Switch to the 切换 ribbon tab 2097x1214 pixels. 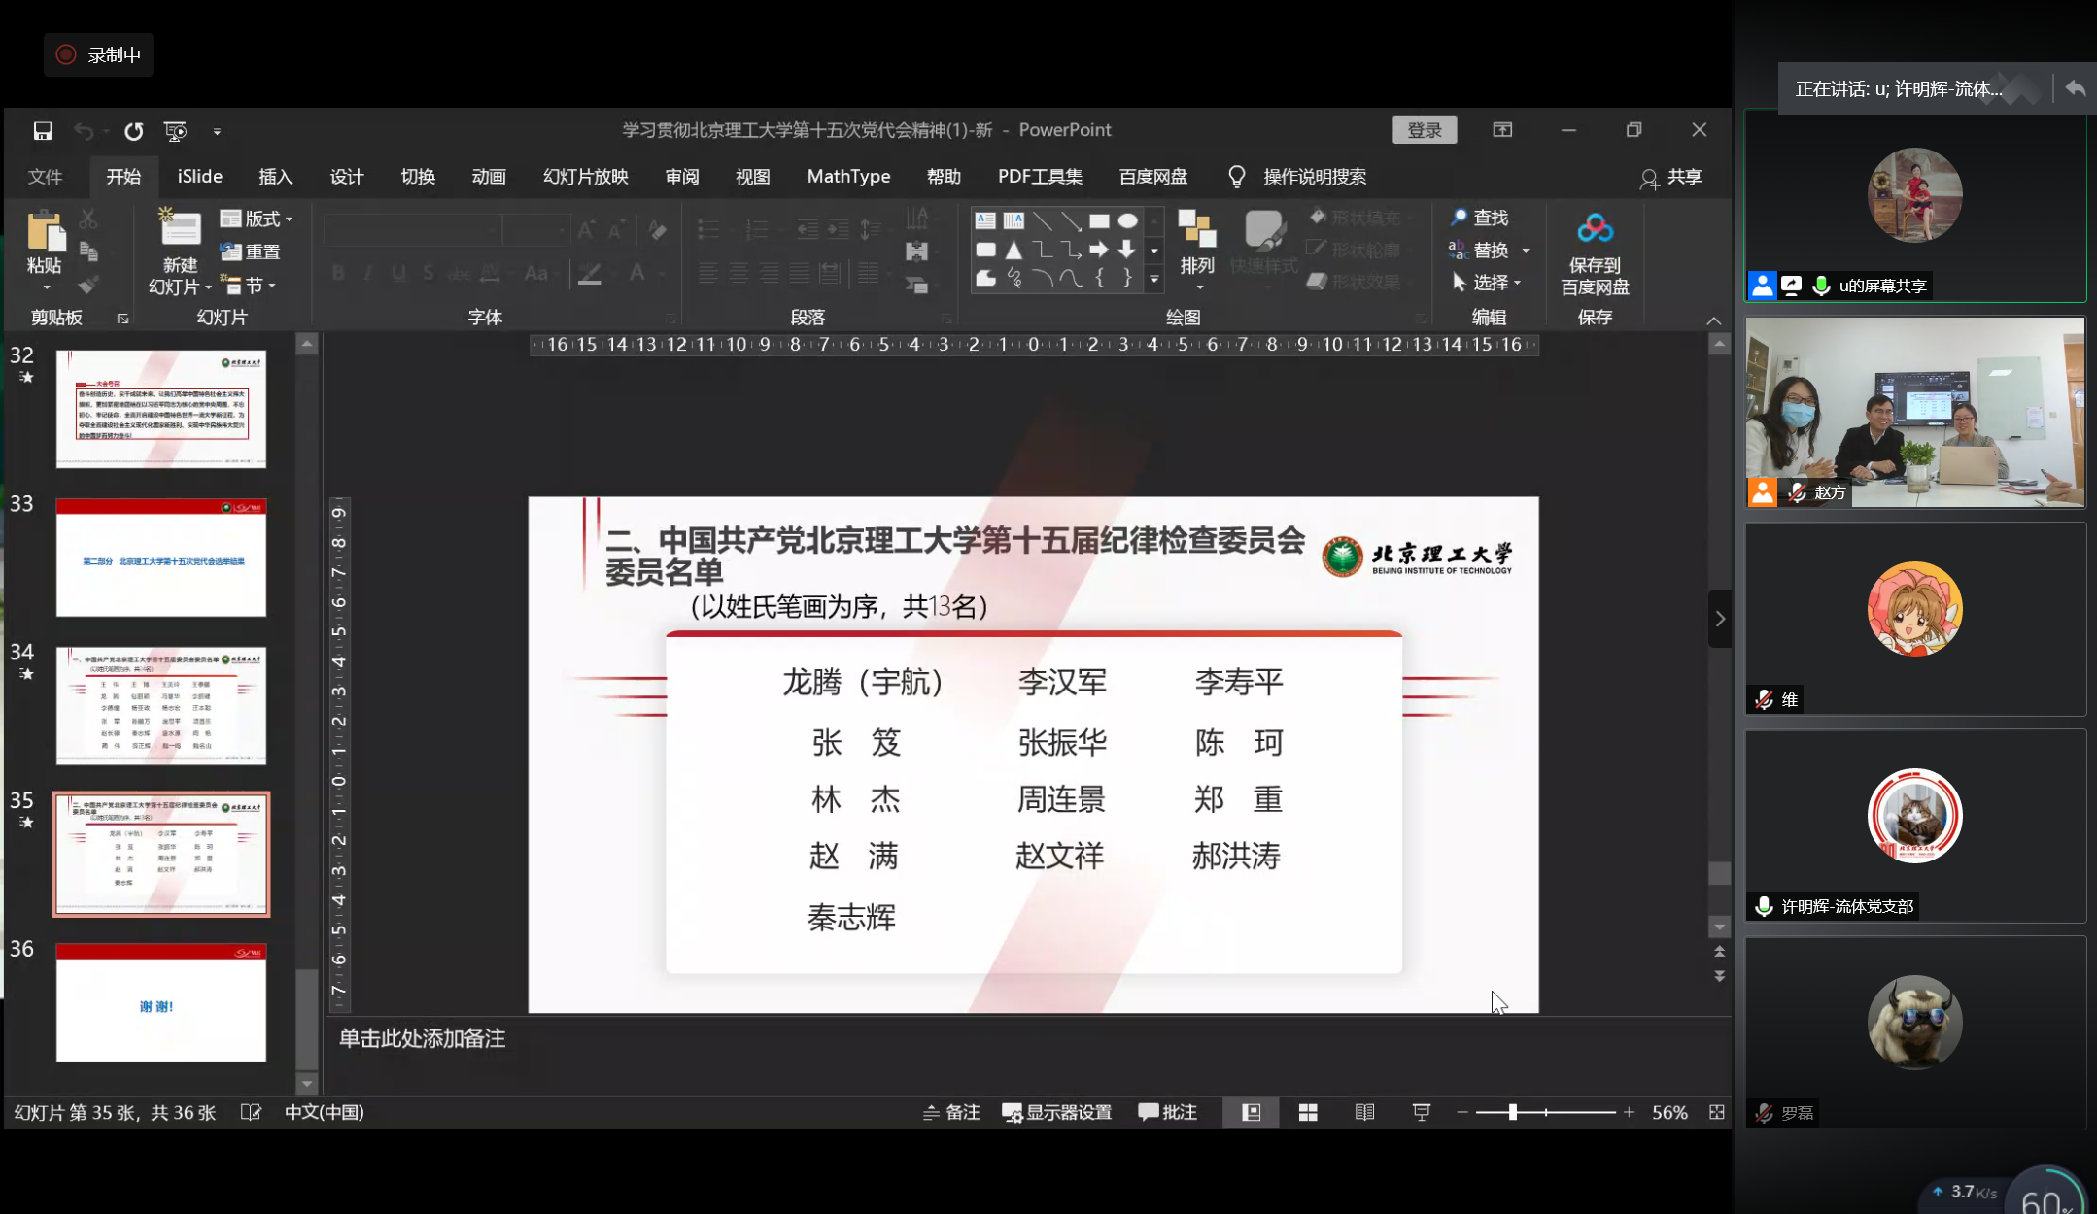(418, 176)
